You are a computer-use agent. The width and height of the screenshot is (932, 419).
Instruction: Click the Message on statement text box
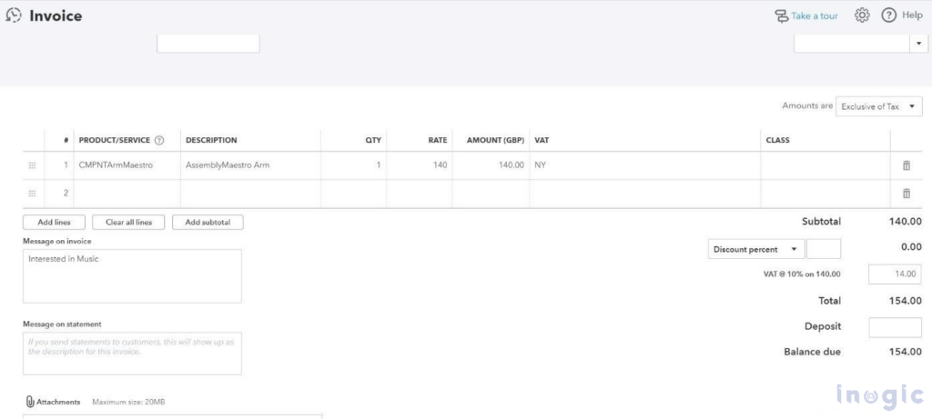[132, 354]
